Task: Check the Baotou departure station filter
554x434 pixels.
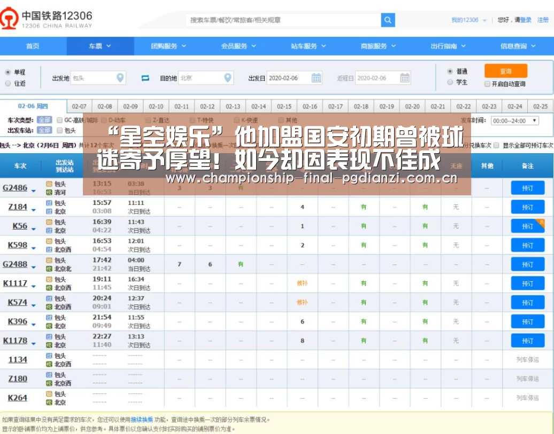Action: 60,131
